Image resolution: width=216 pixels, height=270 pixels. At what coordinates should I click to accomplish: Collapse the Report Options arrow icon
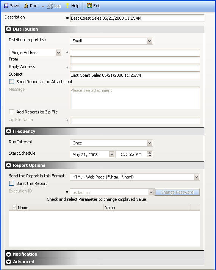(x=8, y=165)
